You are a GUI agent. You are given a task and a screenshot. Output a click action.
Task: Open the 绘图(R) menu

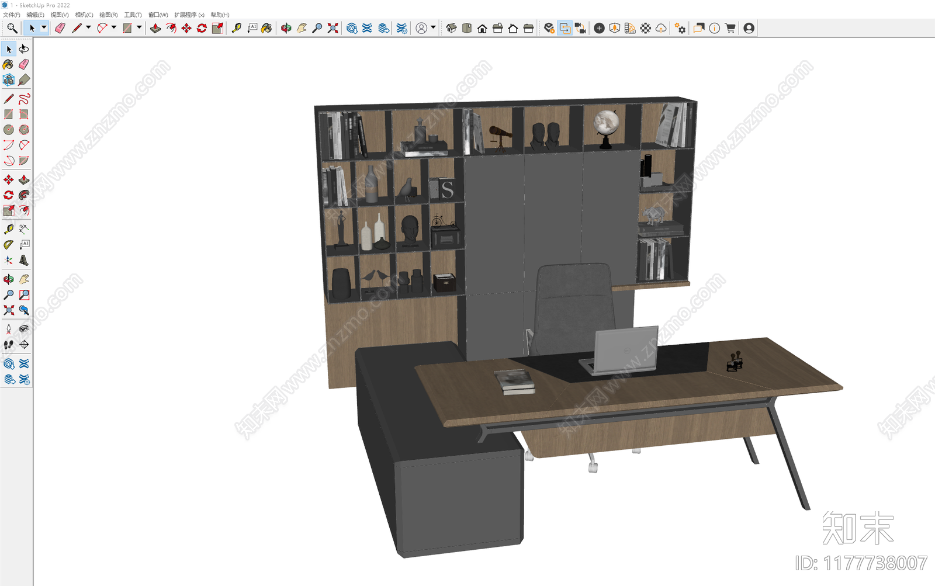109,15
